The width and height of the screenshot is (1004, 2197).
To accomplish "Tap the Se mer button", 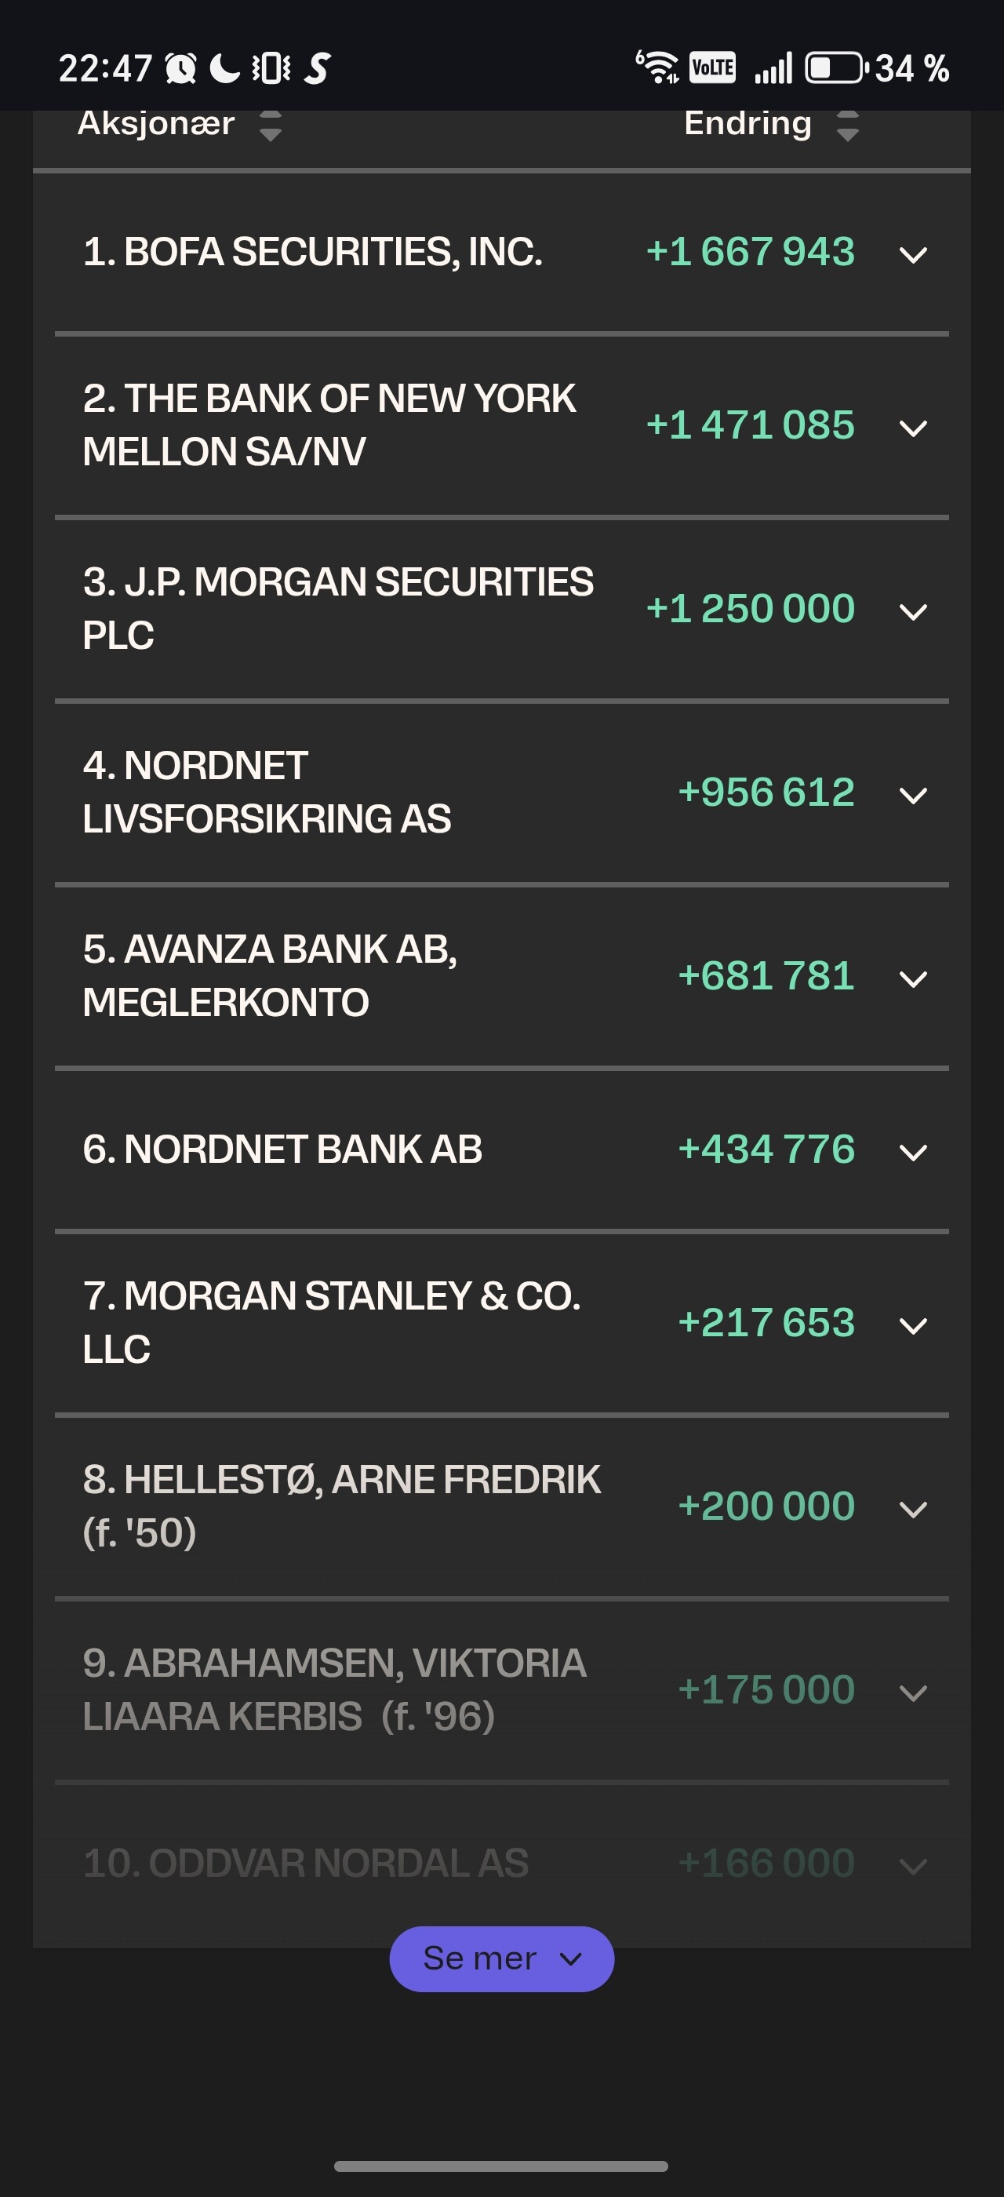I will [501, 1959].
